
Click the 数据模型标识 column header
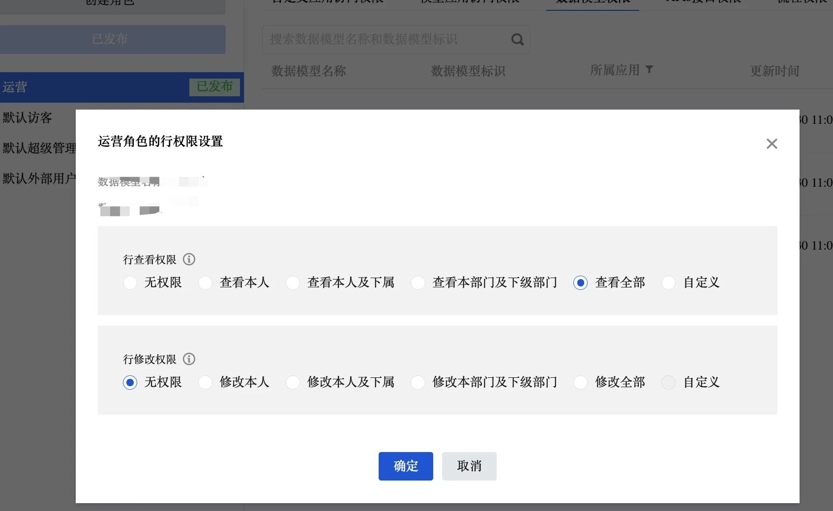pyautogui.click(x=468, y=71)
